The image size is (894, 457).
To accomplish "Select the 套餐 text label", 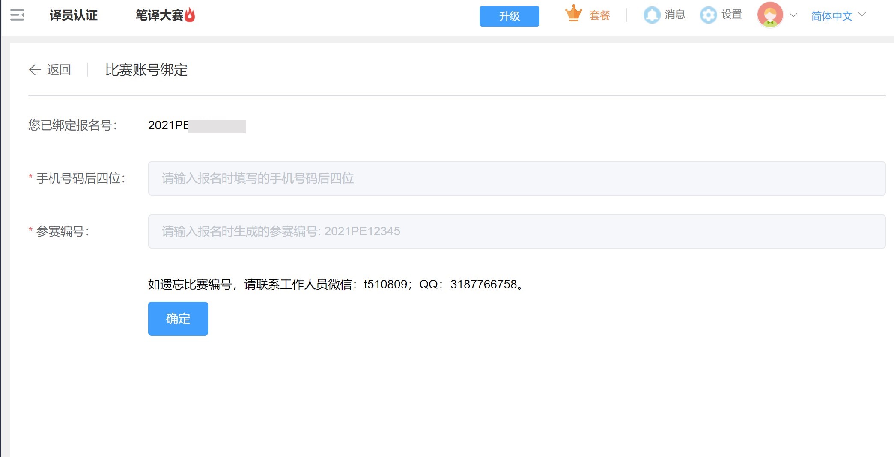I will click(599, 15).
